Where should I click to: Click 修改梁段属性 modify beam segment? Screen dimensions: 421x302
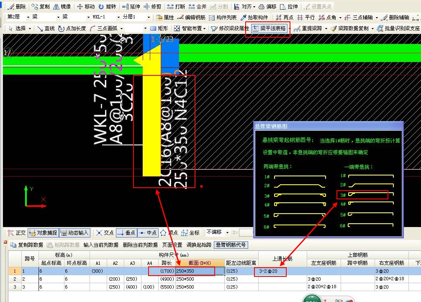230,28
